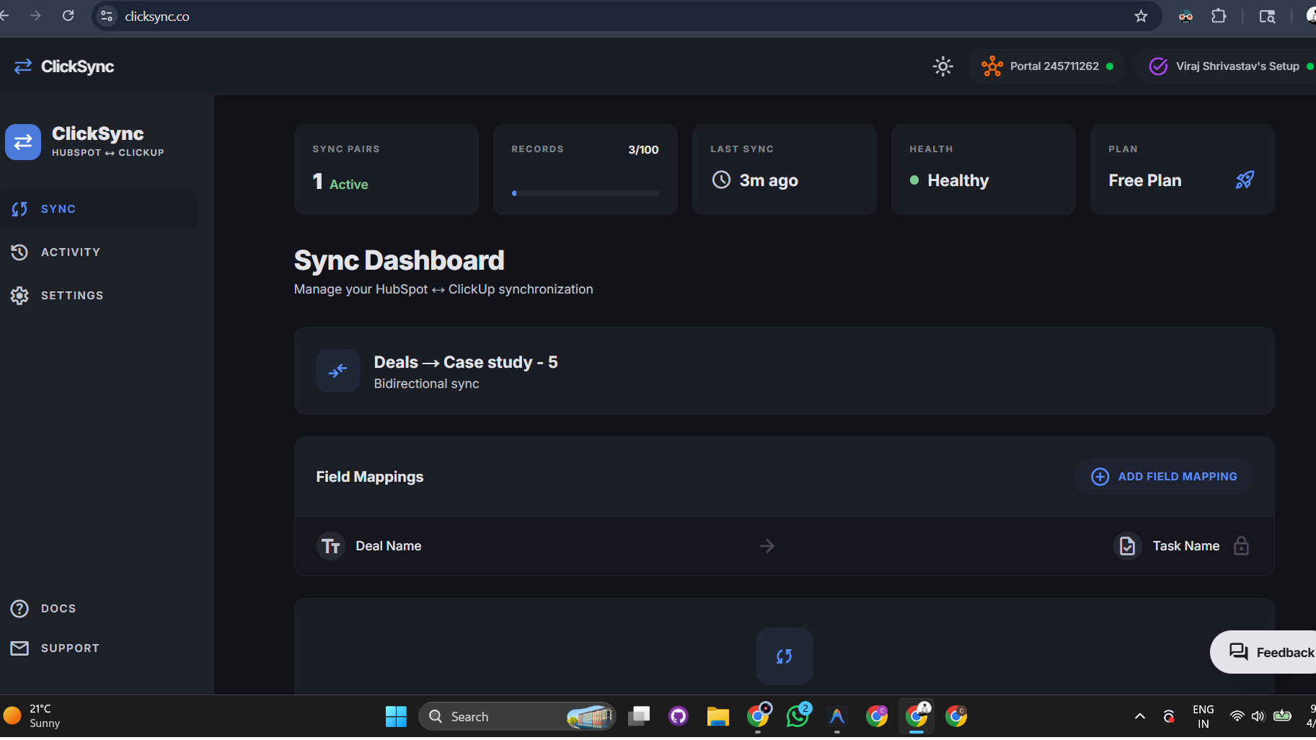The height and width of the screenshot is (740, 1316).
Task: Open the browser Extensions puzzle icon
Action: [x=1219, y=16]
